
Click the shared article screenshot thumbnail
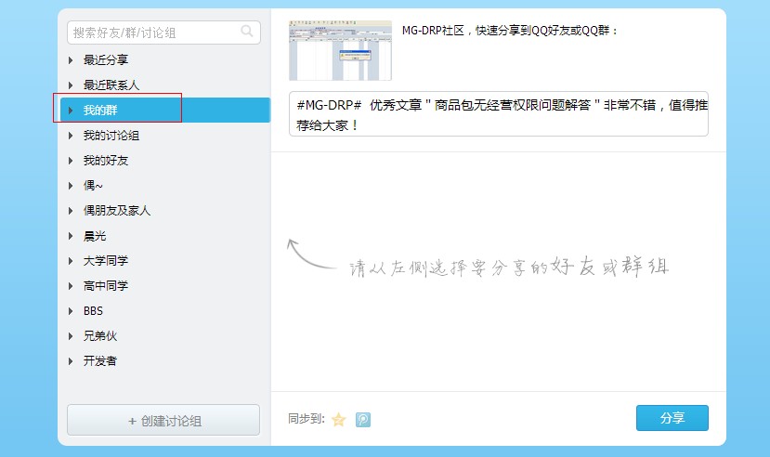tap(340, 50)
